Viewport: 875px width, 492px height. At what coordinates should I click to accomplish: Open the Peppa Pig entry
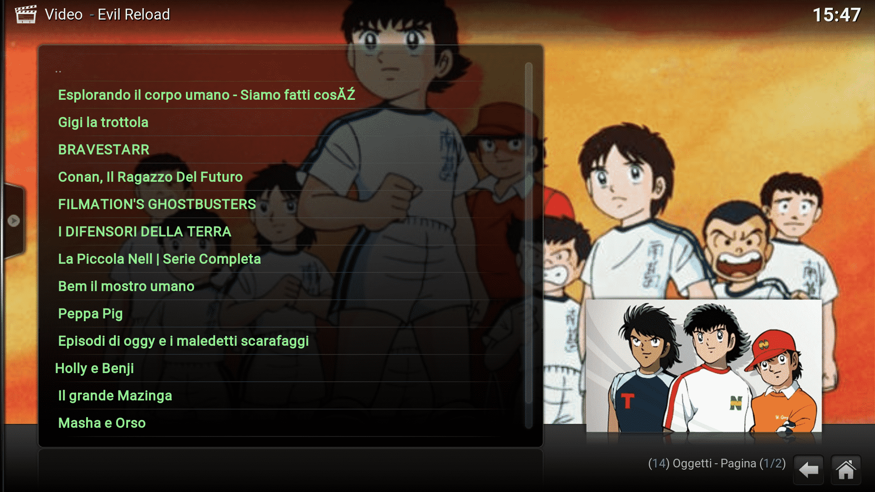point(283,313)
